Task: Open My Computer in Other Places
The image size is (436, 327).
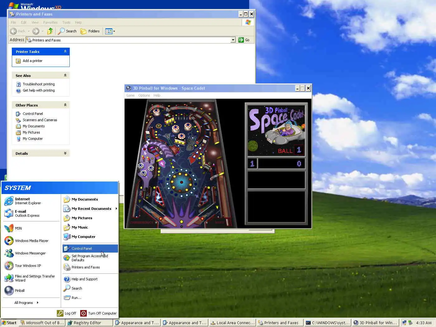Action: click(33, 139)
